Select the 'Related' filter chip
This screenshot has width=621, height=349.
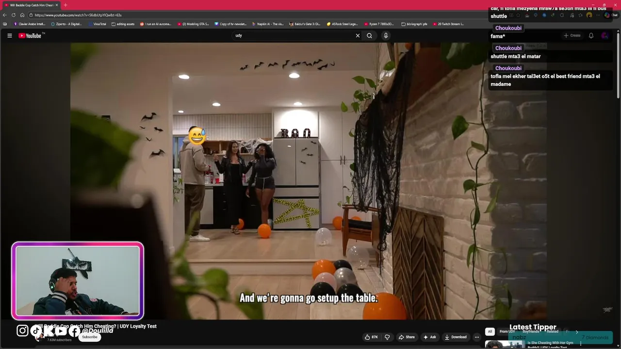(553, 332)
